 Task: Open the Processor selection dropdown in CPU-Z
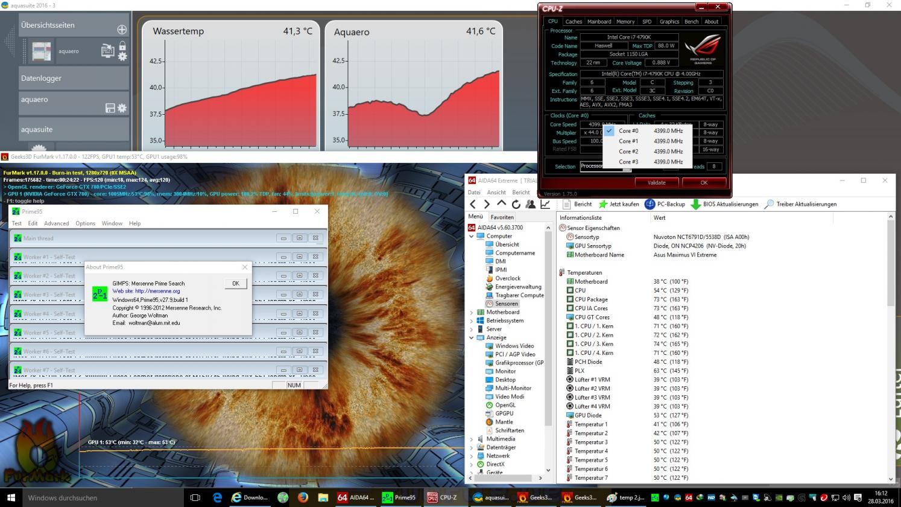[605, 167]
